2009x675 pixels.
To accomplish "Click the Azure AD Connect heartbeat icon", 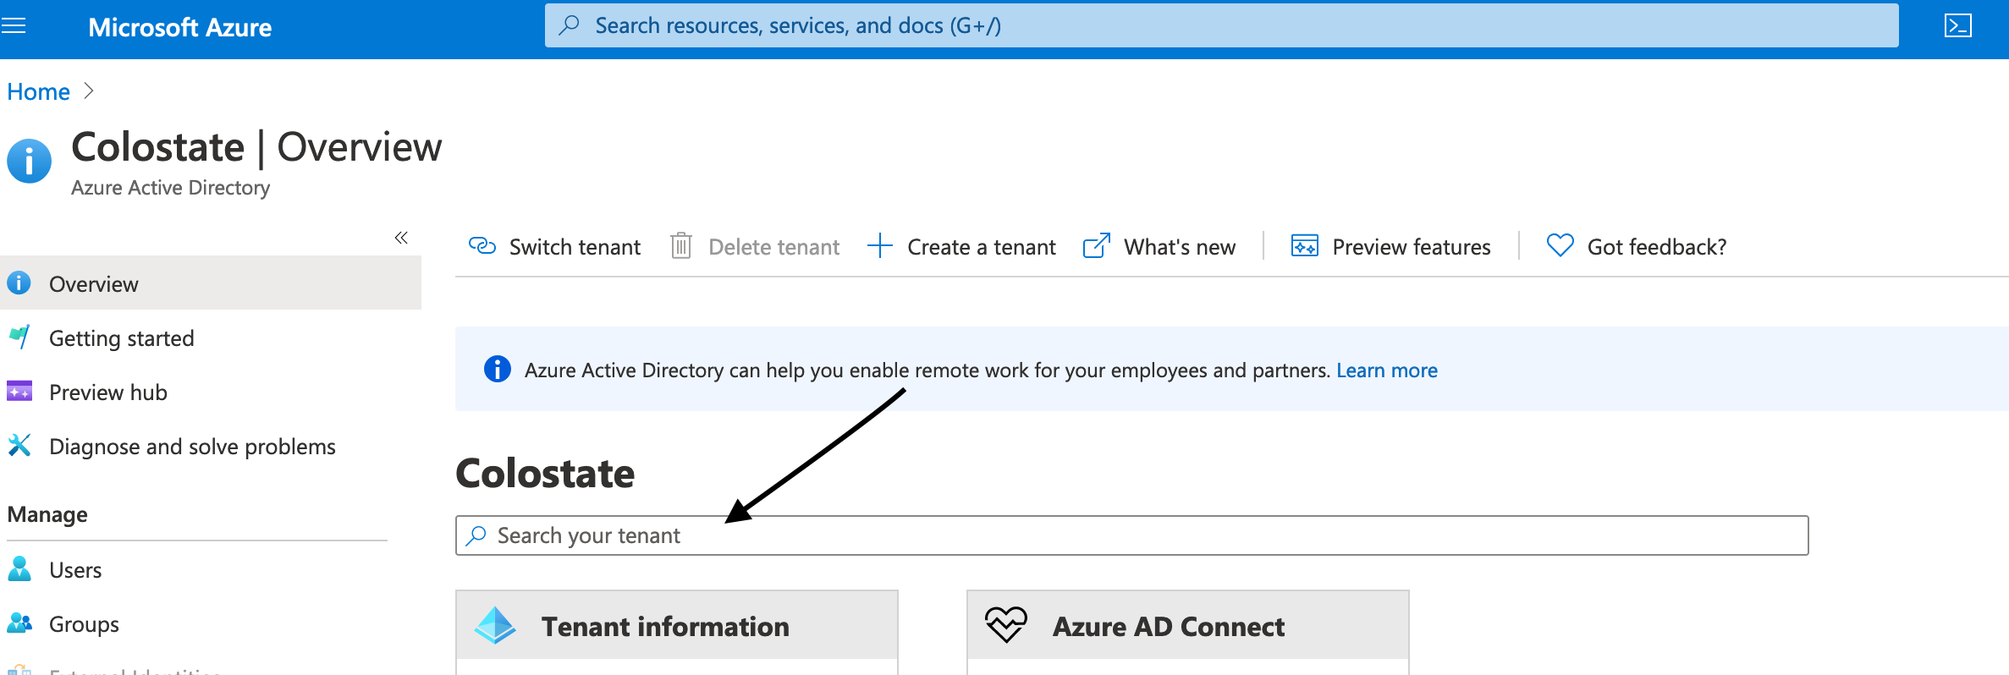I will pyautogui.click(x=1006, y=625).
